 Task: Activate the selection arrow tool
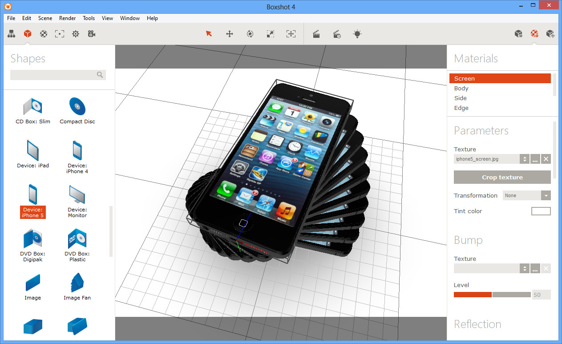(209, 34)
